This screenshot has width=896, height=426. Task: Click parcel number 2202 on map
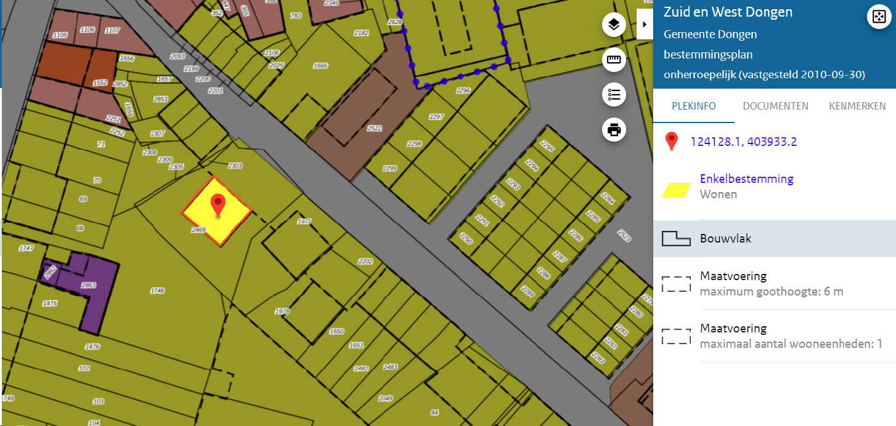click(365, 262)
